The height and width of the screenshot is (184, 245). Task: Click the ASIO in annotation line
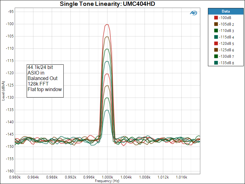(36, 73)
